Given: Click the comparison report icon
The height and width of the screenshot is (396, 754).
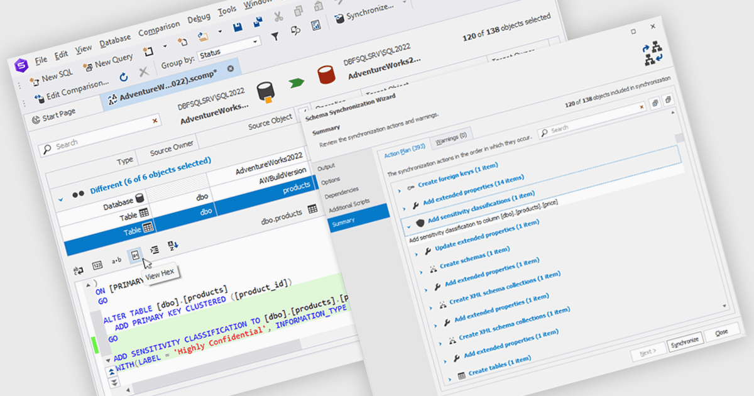Looking at the screenshot, I should click(316, 25).
